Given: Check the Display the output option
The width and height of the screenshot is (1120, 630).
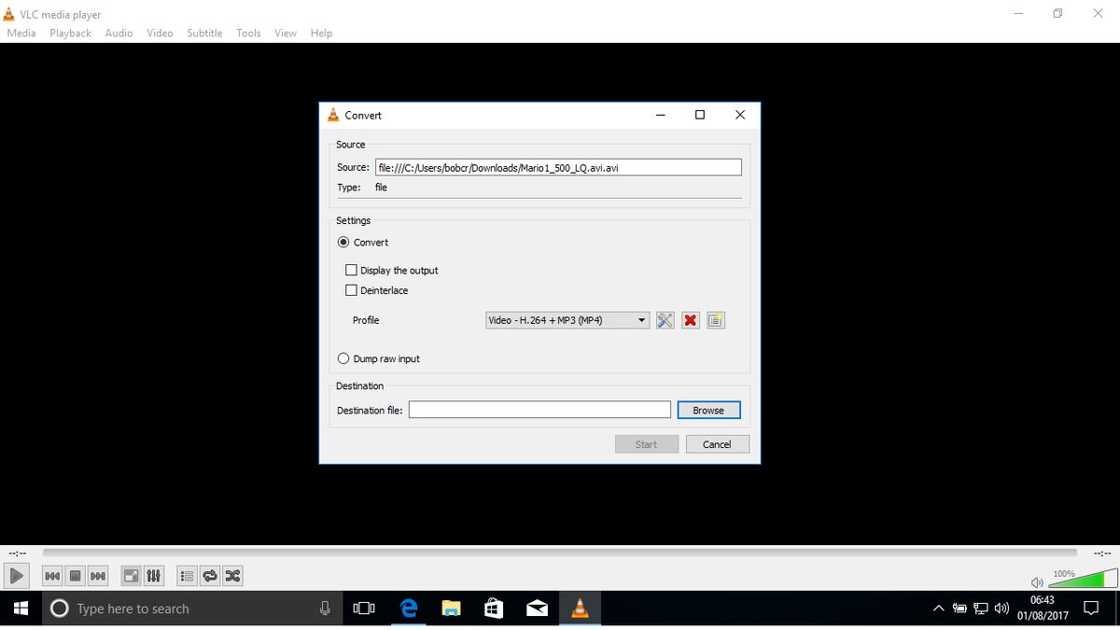Looking at the screenshot, I should (x=351, y=270).
